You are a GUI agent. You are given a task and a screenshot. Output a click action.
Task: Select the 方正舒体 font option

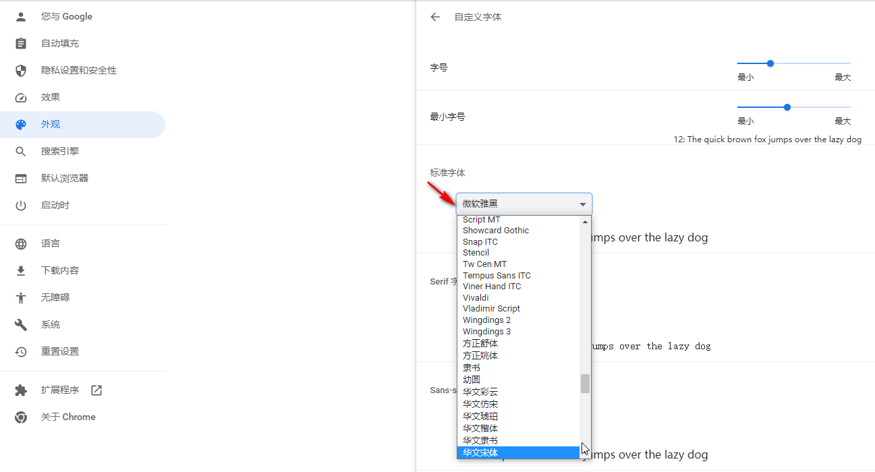518,343
